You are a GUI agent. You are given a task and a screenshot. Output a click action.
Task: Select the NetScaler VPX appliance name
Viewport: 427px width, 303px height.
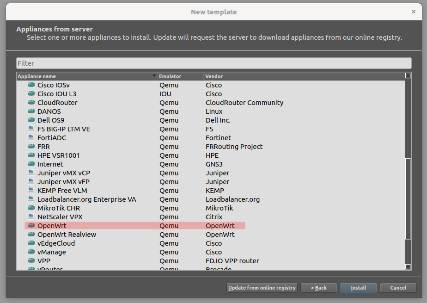tap(60, 216)
